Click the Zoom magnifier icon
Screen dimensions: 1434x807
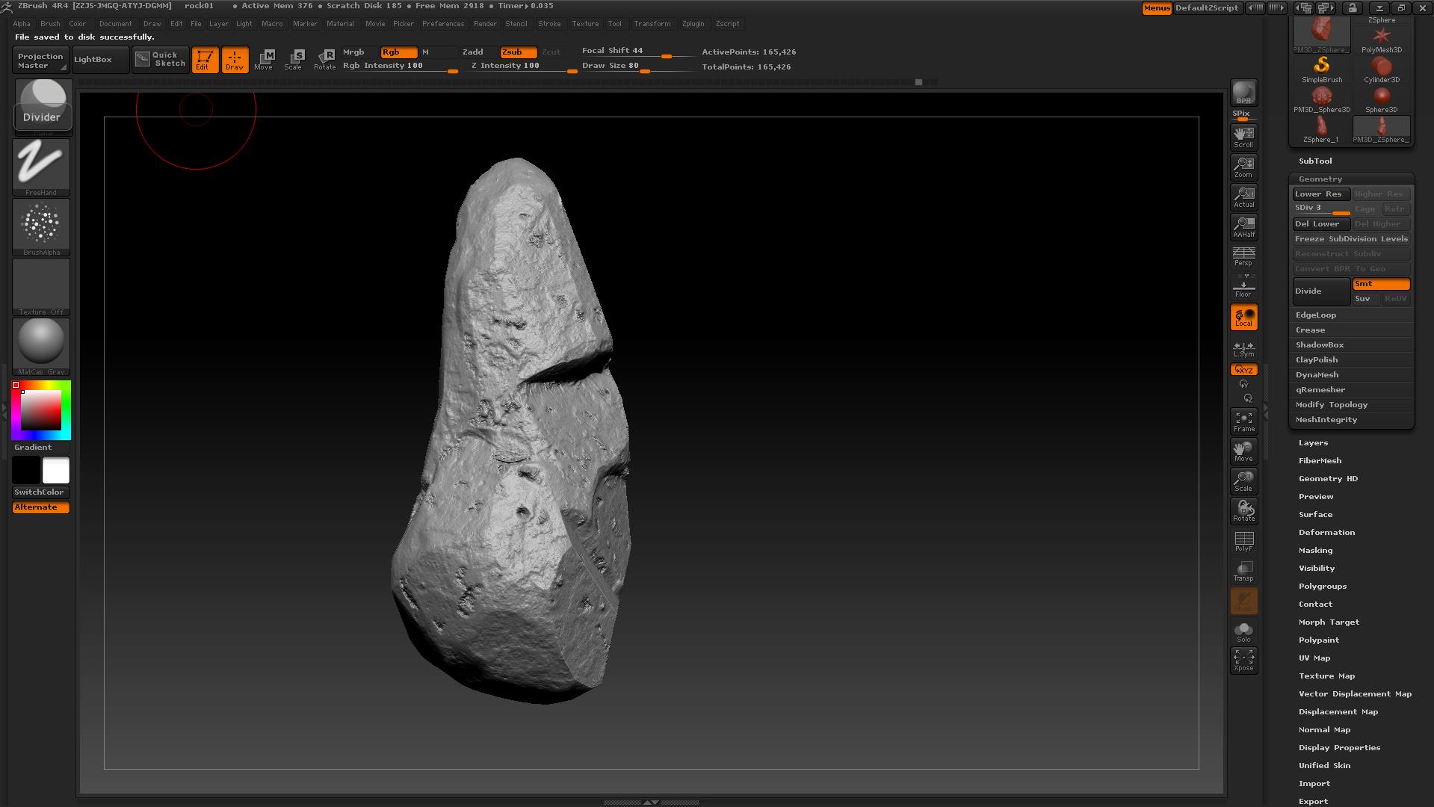pos(1243,167)
